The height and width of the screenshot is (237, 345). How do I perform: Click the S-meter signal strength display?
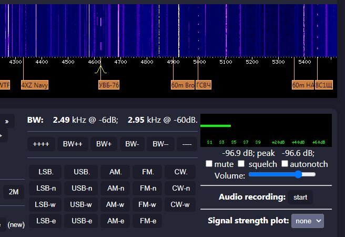(266, 130)
